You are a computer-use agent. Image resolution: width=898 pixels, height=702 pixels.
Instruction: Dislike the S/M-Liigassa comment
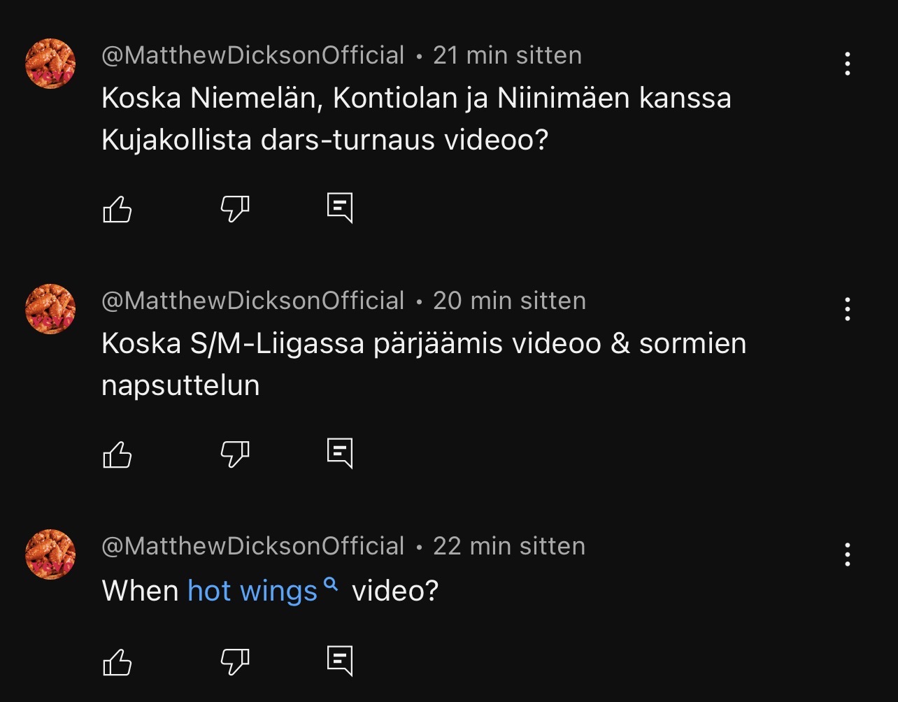pyautogui.click(x=235, y=454)
